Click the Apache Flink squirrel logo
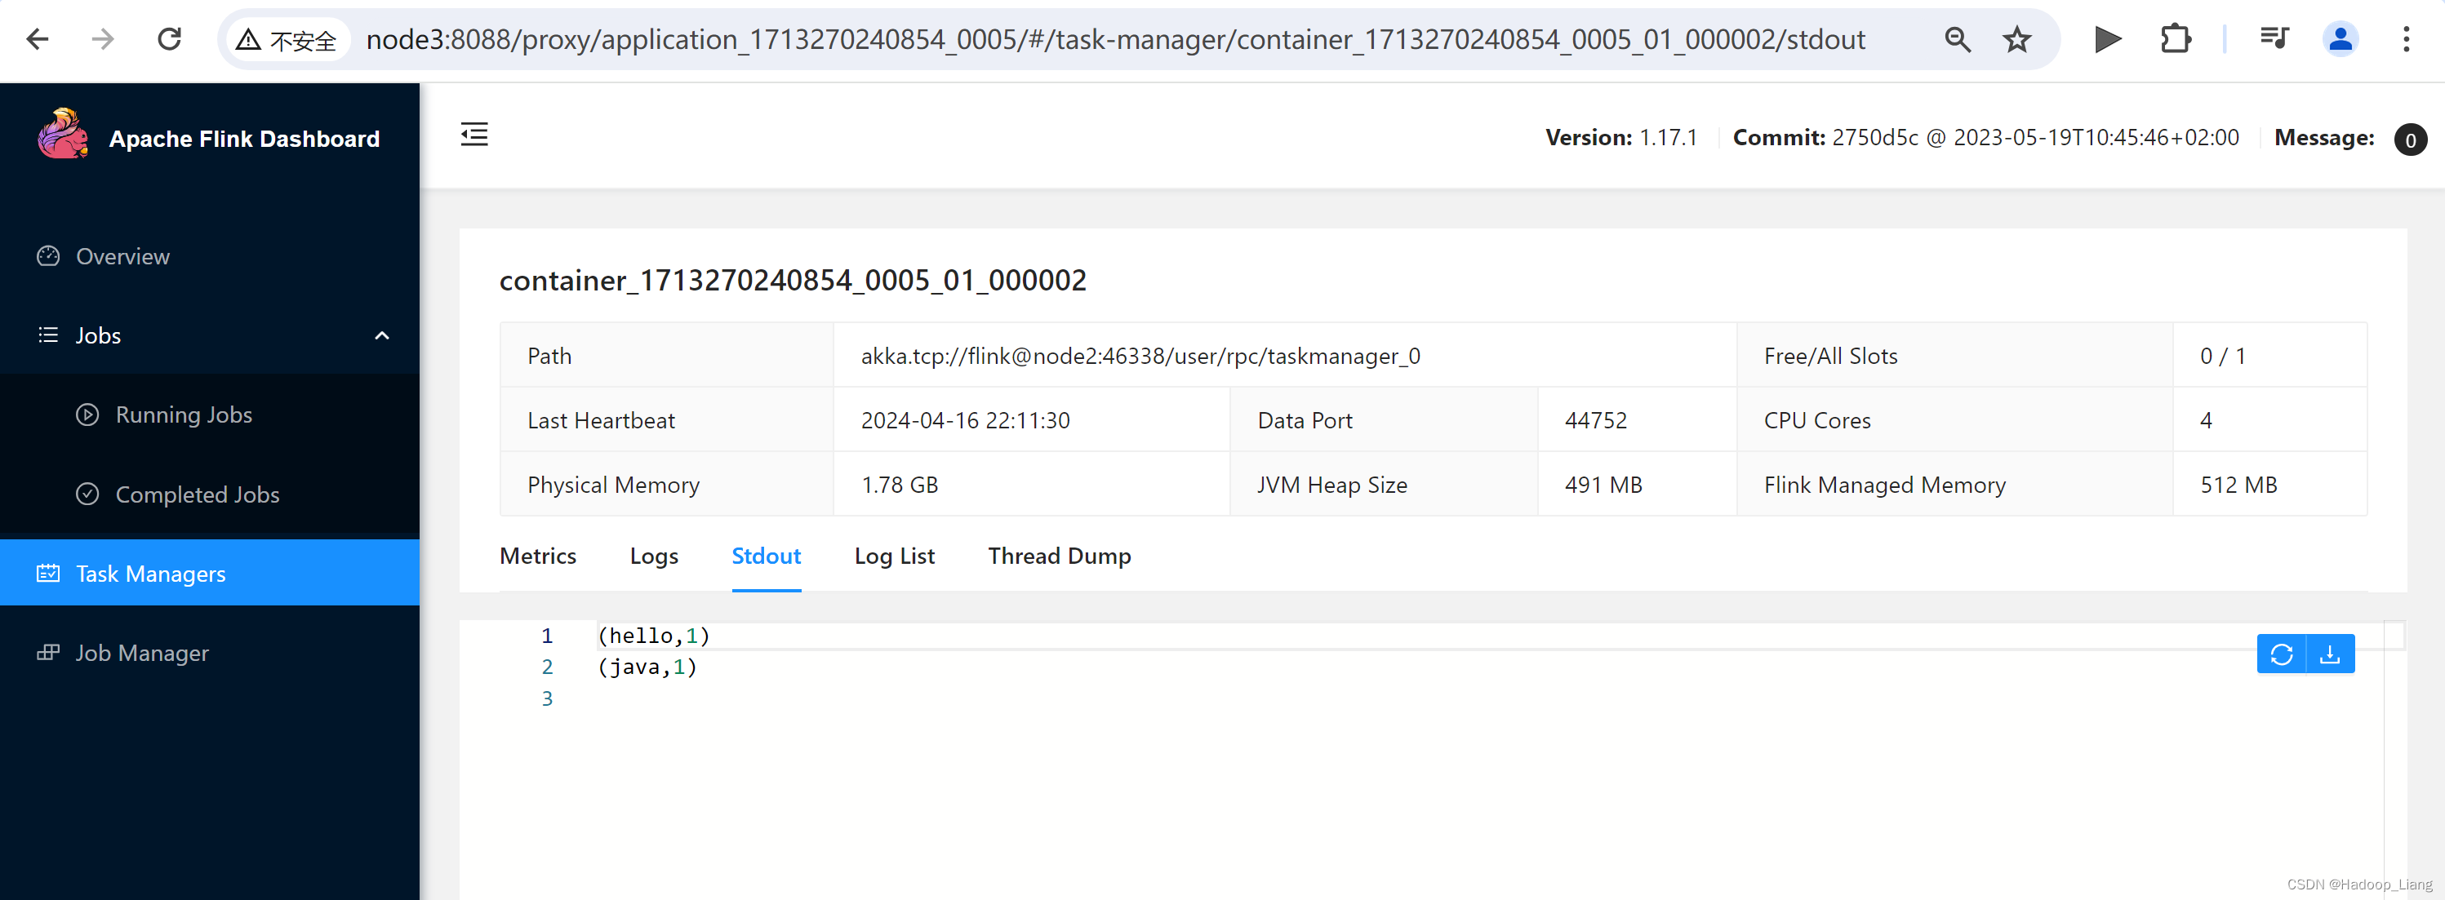 tap(63, 135)
